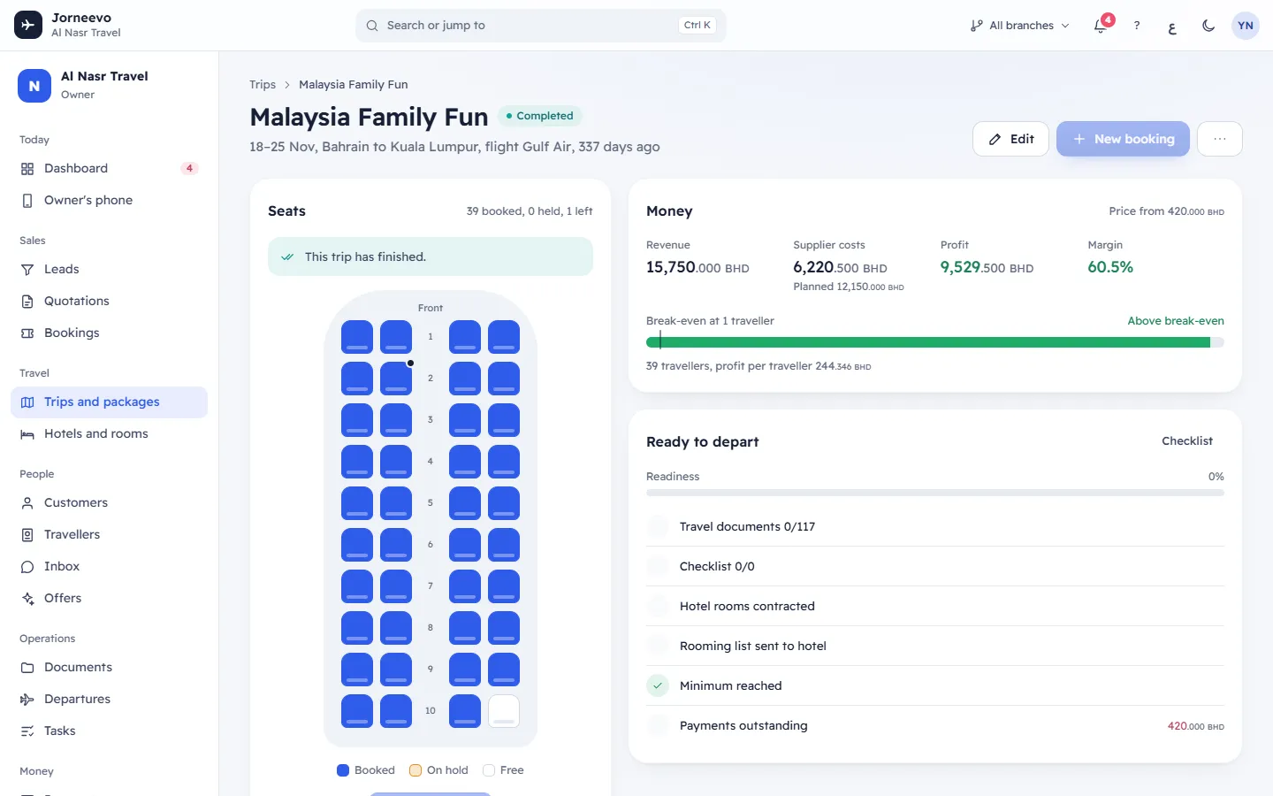Image resolution: width=1273 pixels, height=796 pixels.
Task: Click the break-even progress bar
Action: 935,342
